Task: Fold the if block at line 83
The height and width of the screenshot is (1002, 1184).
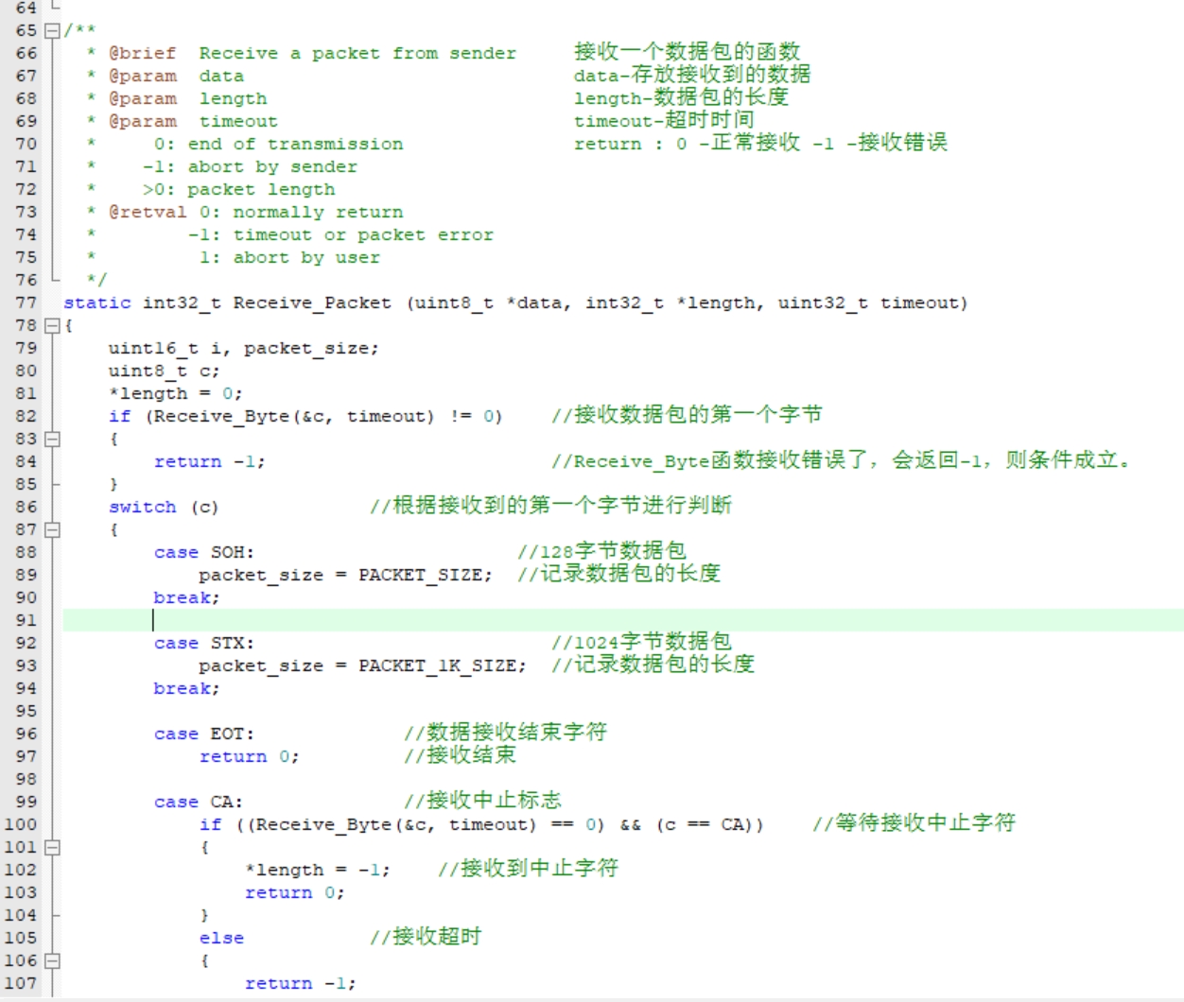Action: (x=53, y=439)
